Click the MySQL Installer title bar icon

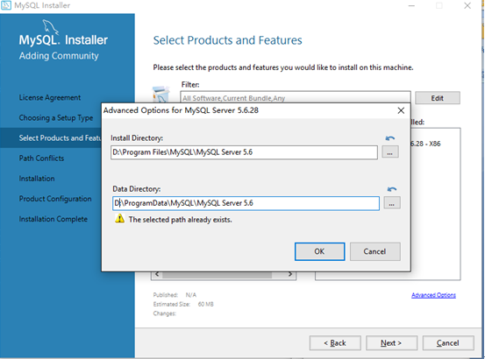click(x=6, y=5)
